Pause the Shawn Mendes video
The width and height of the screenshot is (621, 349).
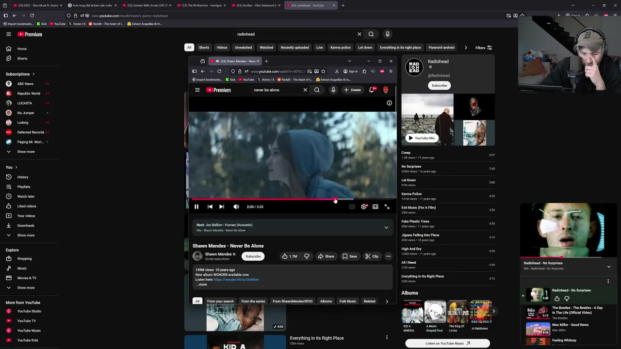tap(196, 207)
